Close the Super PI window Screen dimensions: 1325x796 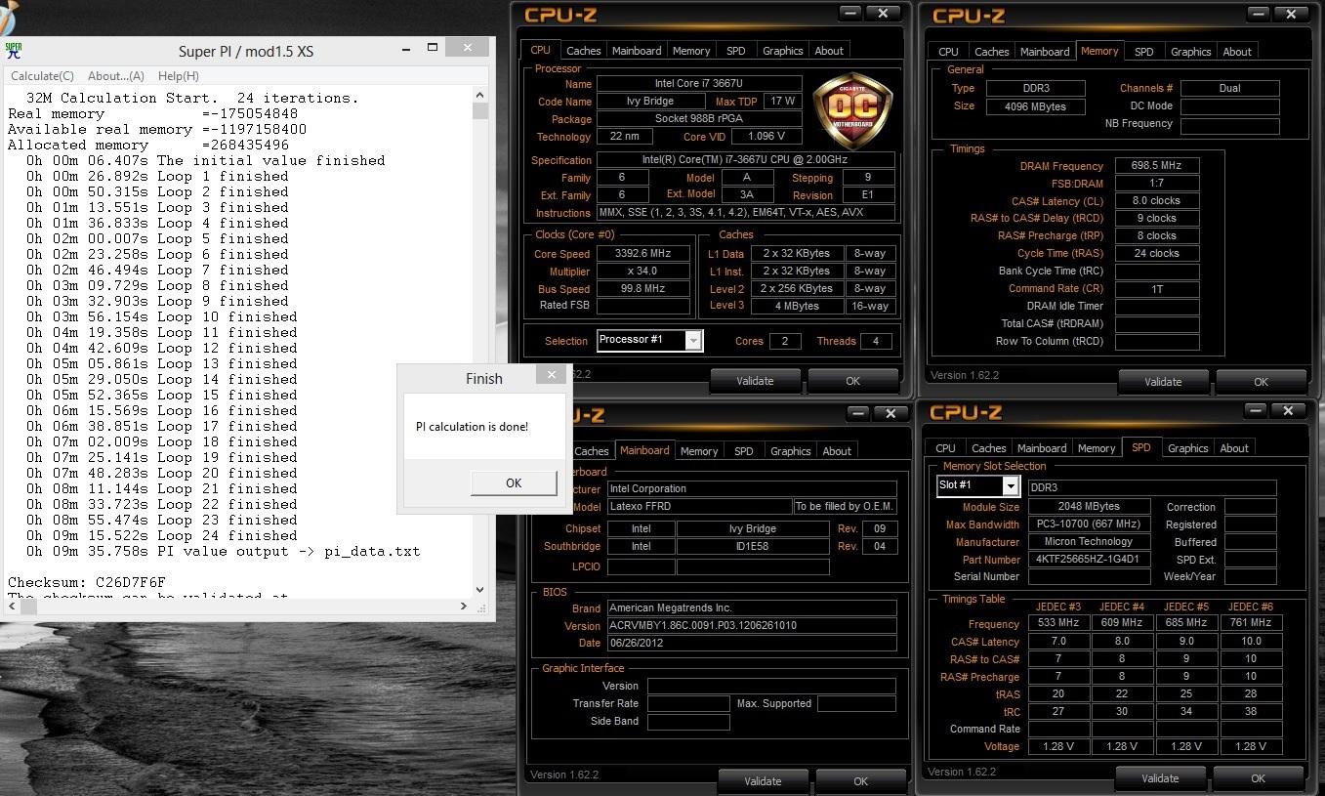[470, 49]
